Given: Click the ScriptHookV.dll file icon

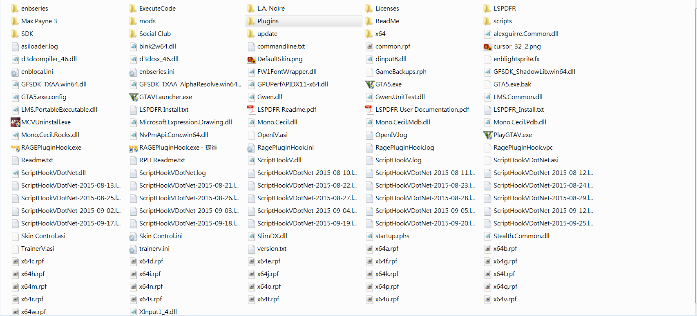Looking at the screenshot, I should click(x=251, y=160).
